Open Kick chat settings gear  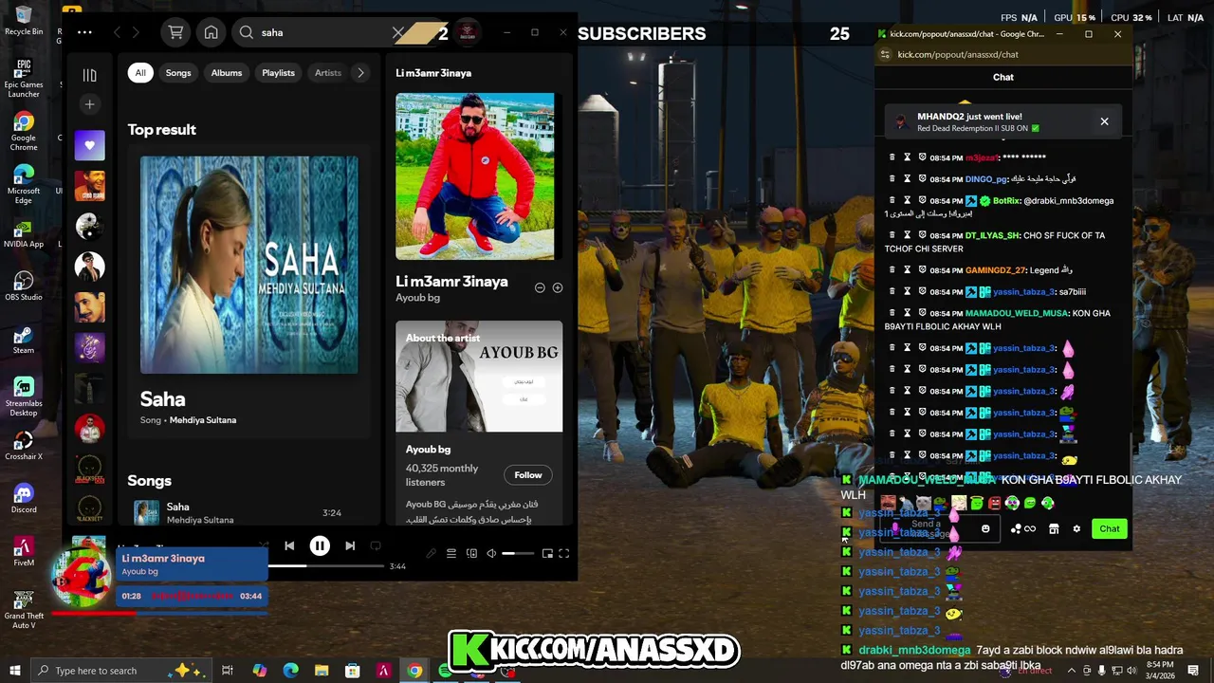point(1076,529)
